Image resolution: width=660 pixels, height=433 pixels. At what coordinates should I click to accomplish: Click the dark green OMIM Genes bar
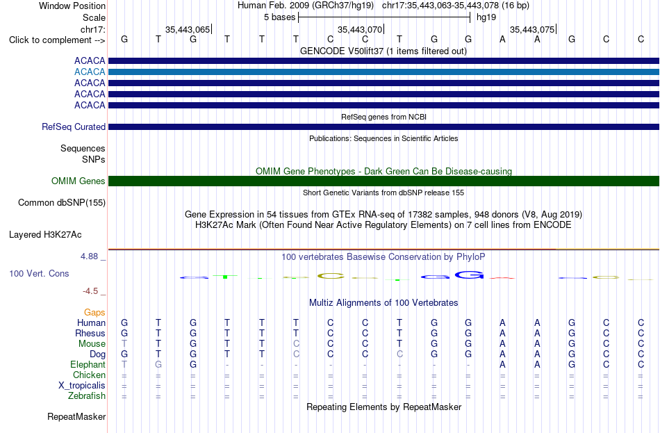pos(383,181)
